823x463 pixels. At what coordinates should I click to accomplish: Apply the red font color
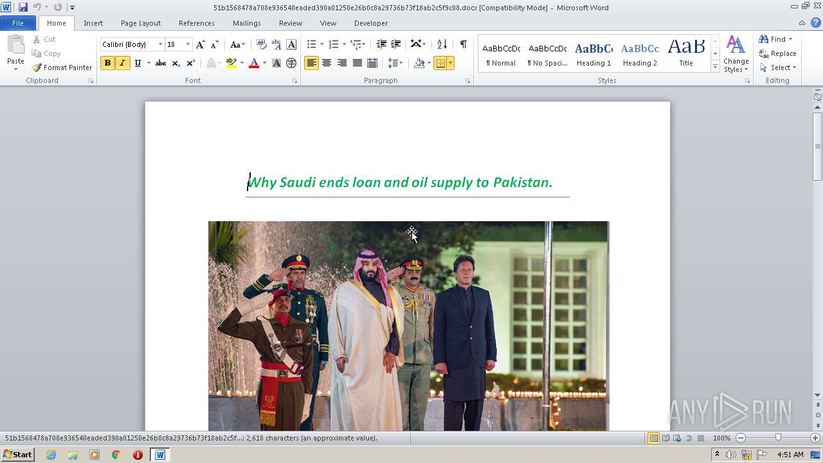point(254,63)
